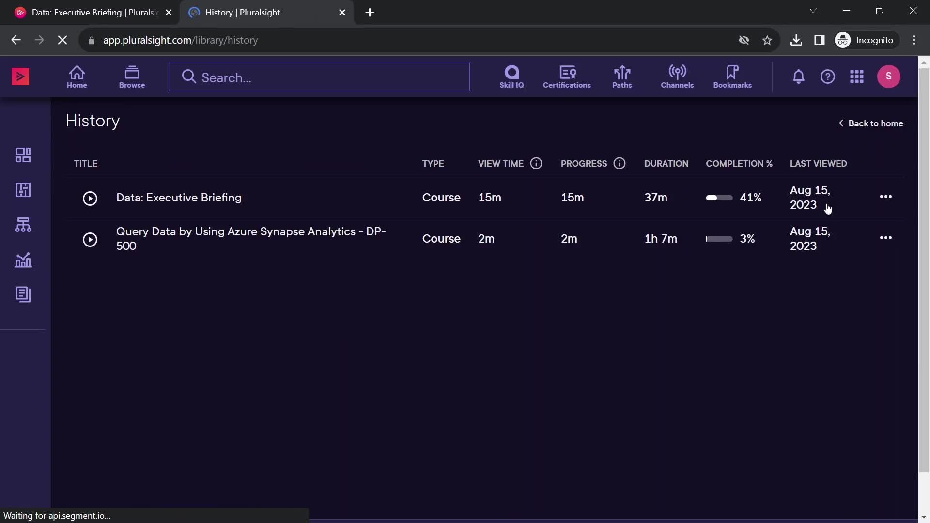Screen dimensions: 930x523
Task: Click the 3% completion progress bar
Action: pos(719,239)
